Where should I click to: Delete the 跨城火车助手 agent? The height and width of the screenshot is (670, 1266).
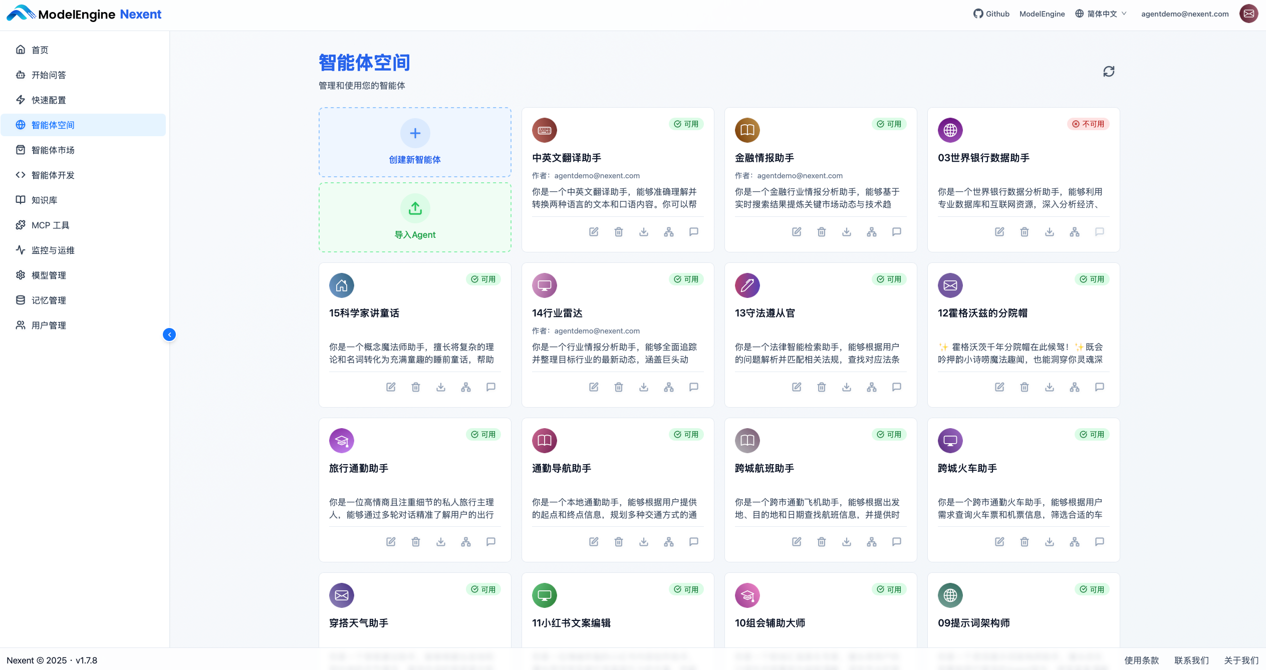[1025, 542]
